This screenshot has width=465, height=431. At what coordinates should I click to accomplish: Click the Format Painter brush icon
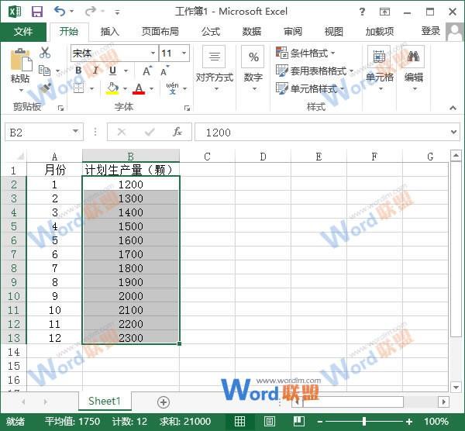click(x=45, y=88)
